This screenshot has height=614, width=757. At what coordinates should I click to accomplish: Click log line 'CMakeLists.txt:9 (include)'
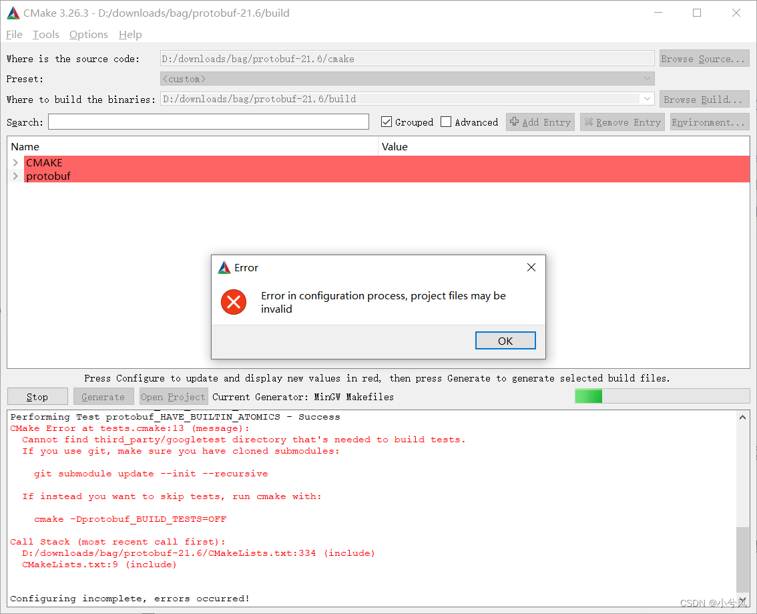pos(99,565)
